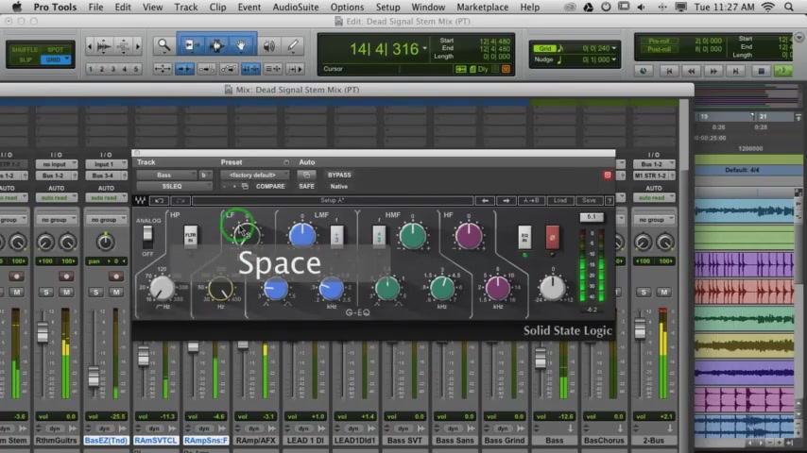Open the Window menu
Screen dimensions: 807x453
click(x=428, y=8)
